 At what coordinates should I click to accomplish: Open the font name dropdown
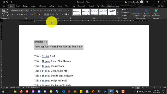tap(21, 11)
